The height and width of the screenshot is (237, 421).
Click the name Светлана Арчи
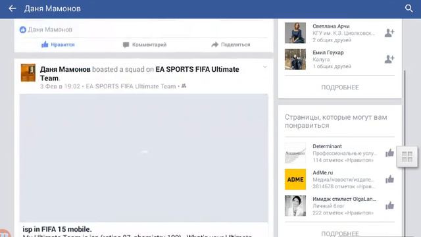331,26
